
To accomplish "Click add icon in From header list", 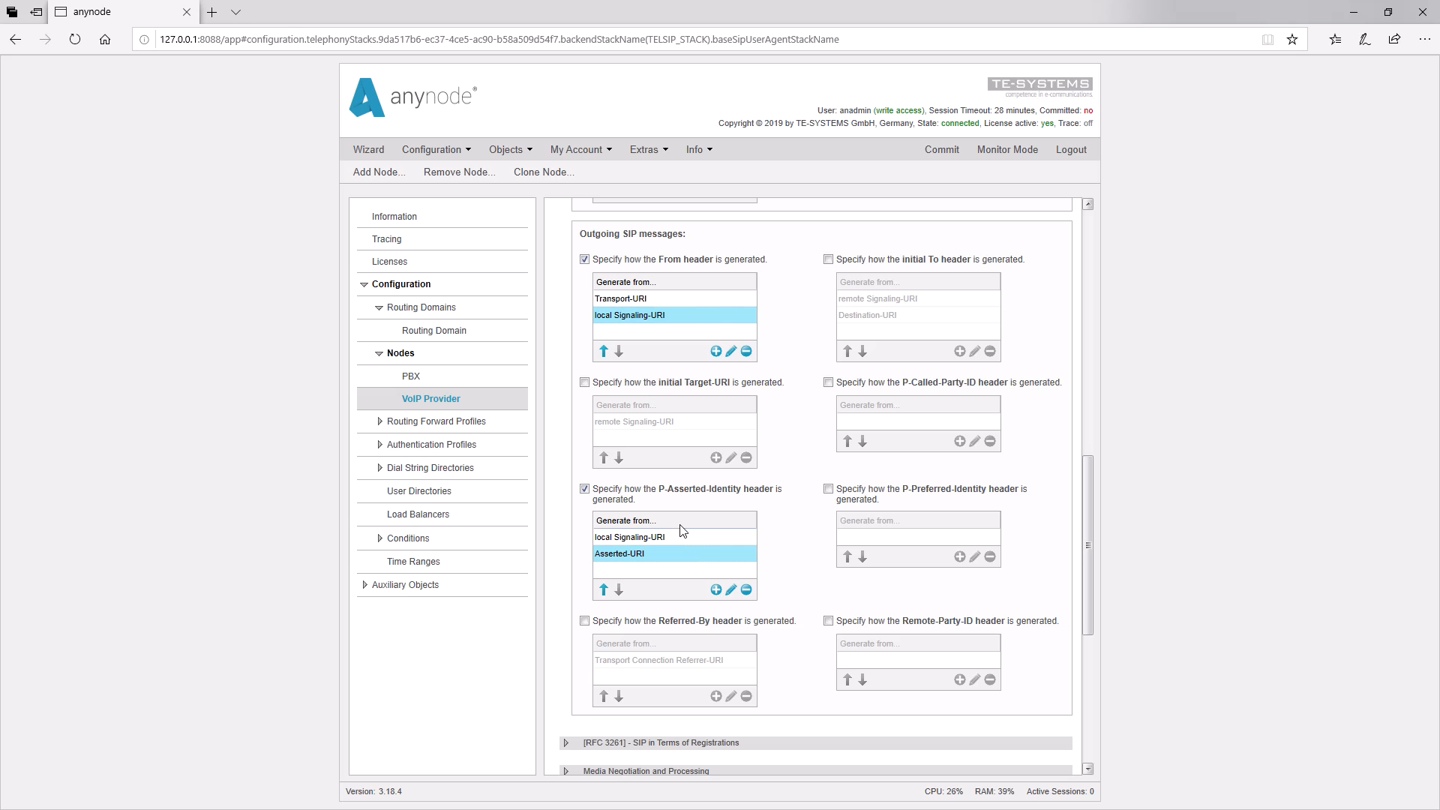I will 715,351.
